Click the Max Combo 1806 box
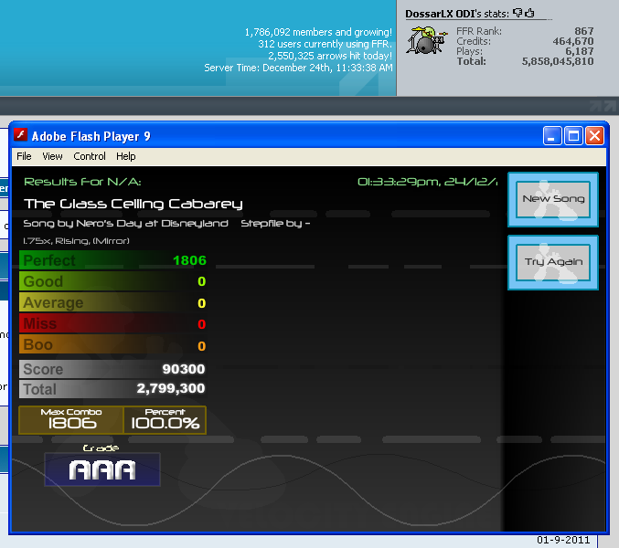 tap(71, 420)
